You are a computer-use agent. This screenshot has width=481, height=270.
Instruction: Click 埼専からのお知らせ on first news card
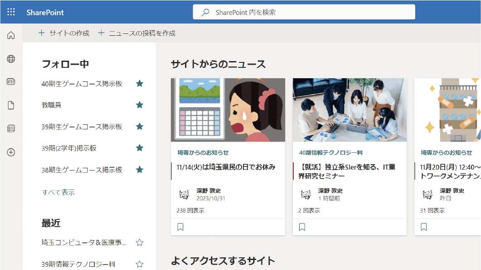click(203, 152)
